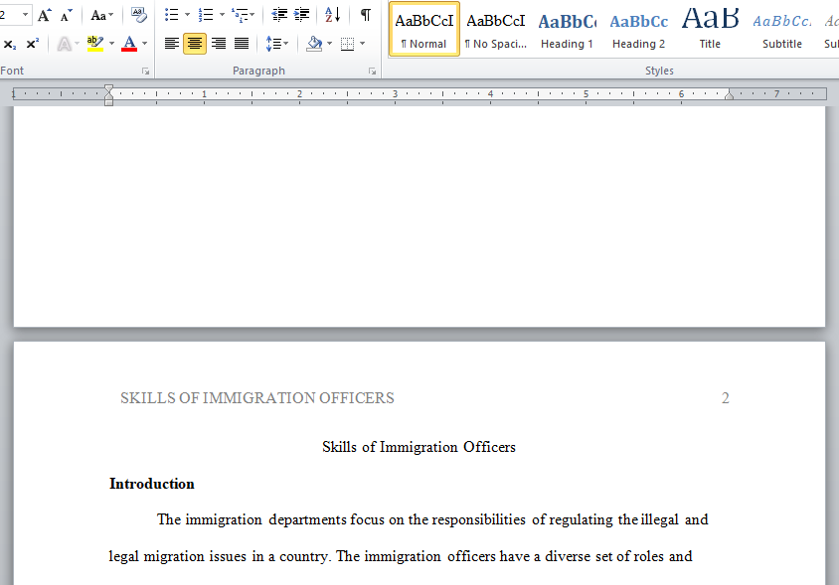Click the word 'departments' in the paragraph
839x585 pixels.
308,519
